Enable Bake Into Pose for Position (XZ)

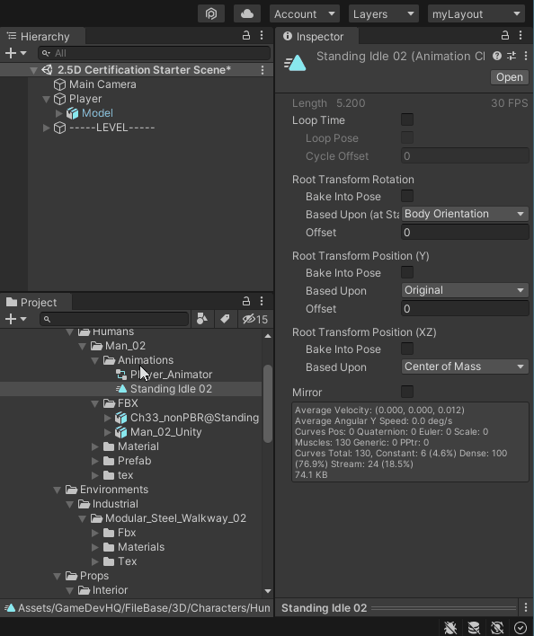407,349
